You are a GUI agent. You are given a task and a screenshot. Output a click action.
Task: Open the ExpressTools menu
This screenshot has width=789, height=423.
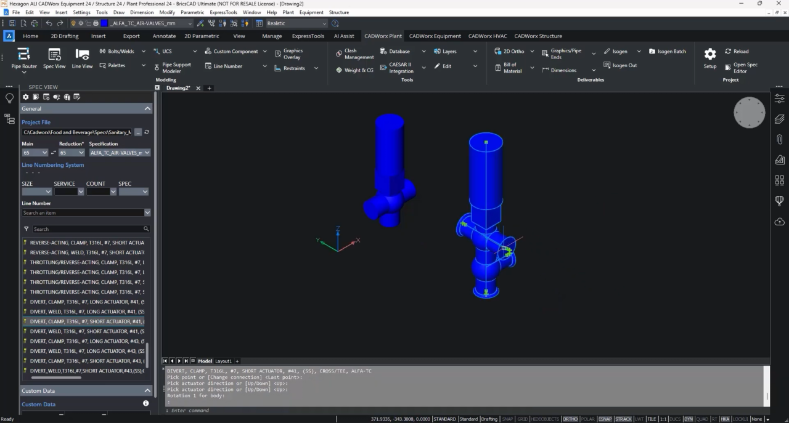coord(223,12)
